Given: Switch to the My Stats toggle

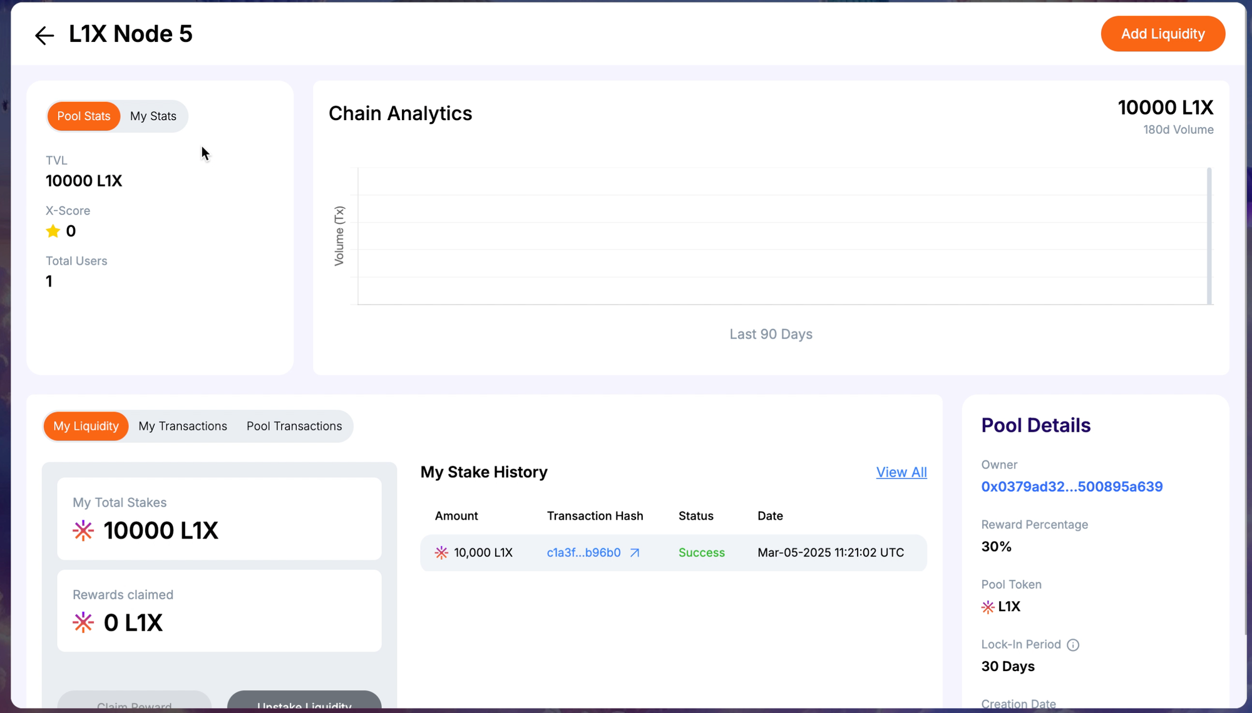Looking at the screenshot, I should pyautogui.click(x=153, y=116).
